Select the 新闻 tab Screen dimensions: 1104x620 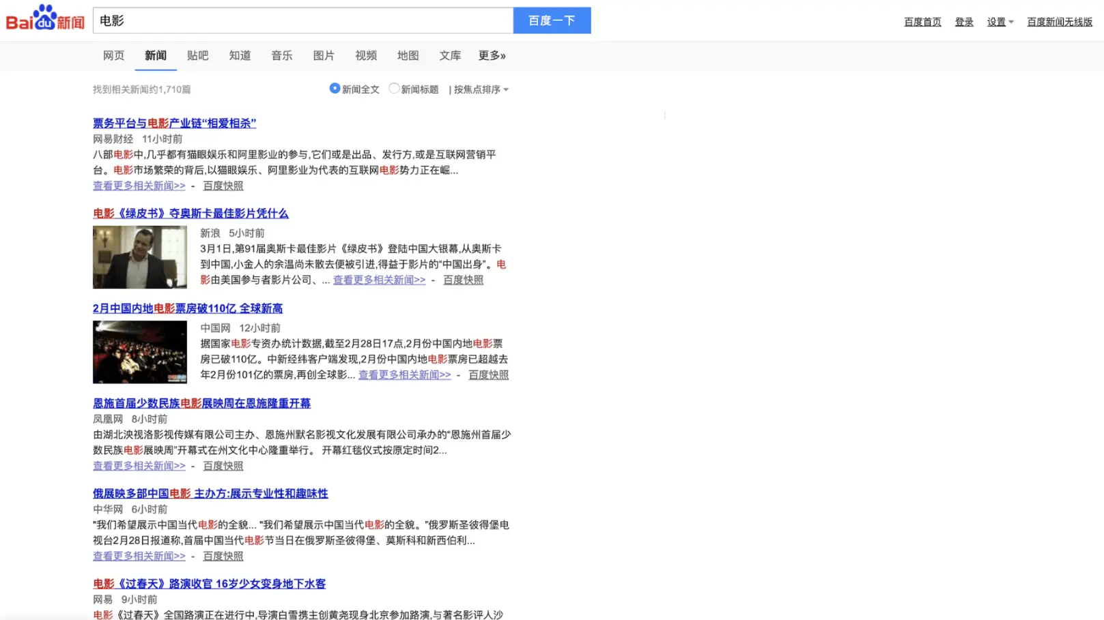156,56
